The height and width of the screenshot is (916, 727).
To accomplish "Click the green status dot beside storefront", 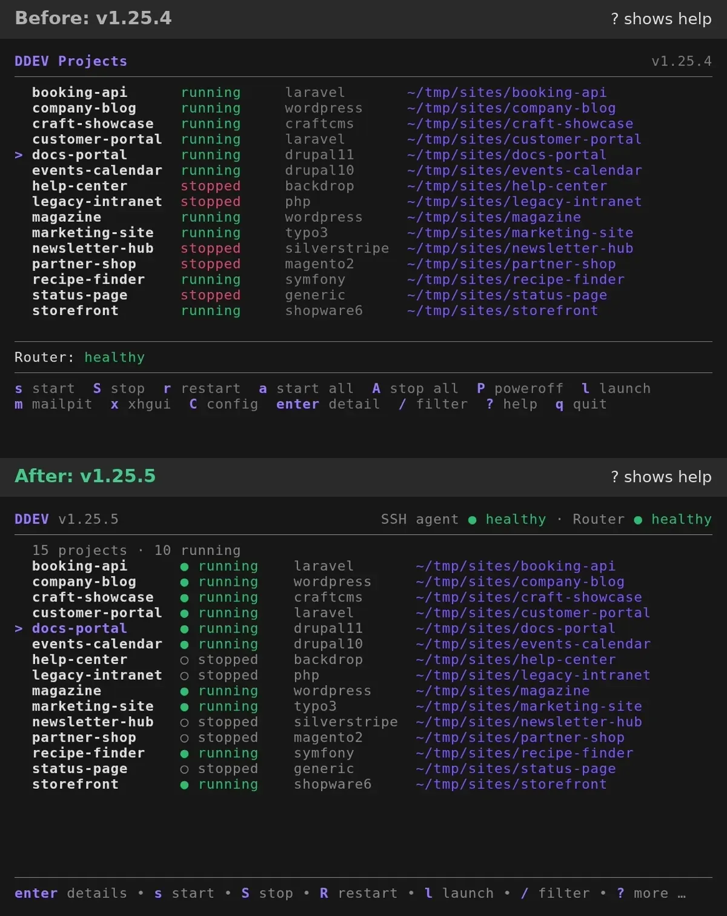I will 184,785.
